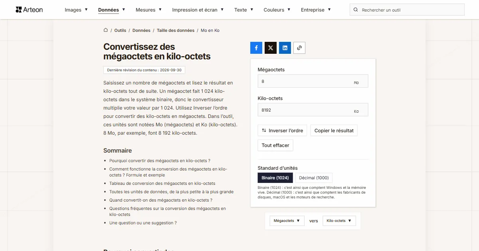Screen dimensions: 479x251
Task: Open the Outils breadcrumb link
Action: click(120, 30)
